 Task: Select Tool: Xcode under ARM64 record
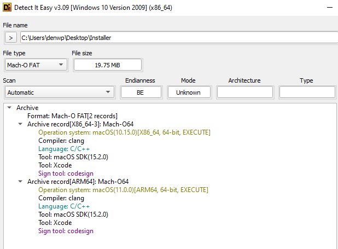[x=55, y=223]
